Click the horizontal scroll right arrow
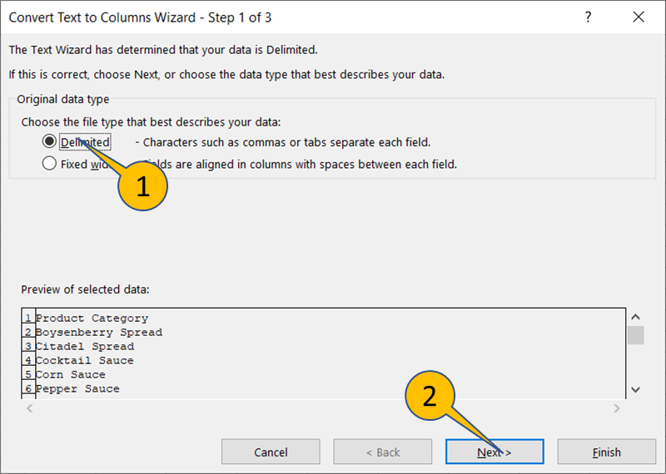Viewport: 666px width, 474px height. coord(617,408)
